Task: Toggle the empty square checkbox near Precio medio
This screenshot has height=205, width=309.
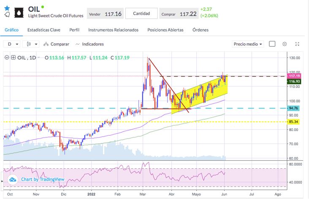Action: coord(272,44)
